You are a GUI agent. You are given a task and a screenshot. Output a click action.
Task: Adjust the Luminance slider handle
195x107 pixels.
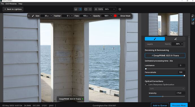146,69
